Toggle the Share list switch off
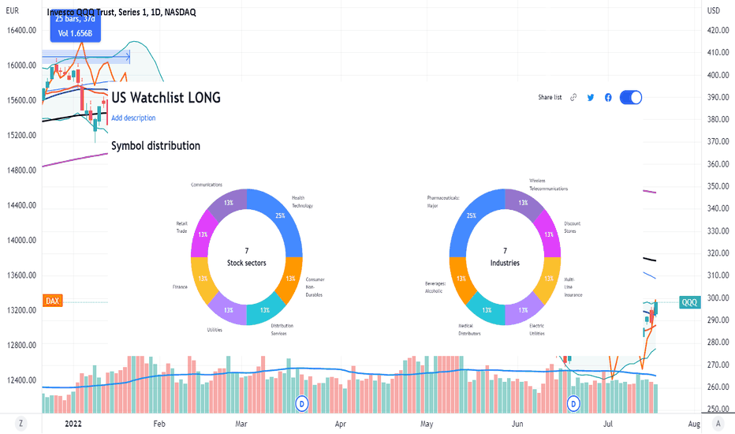 [631, 98]
